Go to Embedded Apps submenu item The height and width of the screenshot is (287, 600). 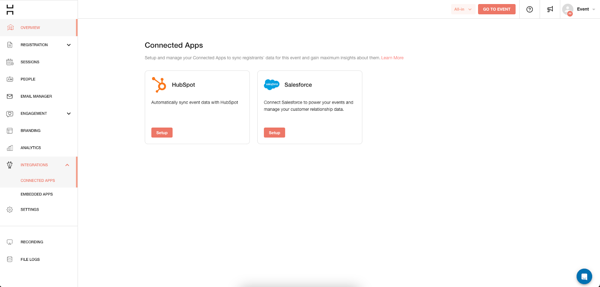[x=37, y=194]
